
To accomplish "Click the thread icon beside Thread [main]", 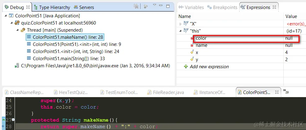I will tap(23, 30).
